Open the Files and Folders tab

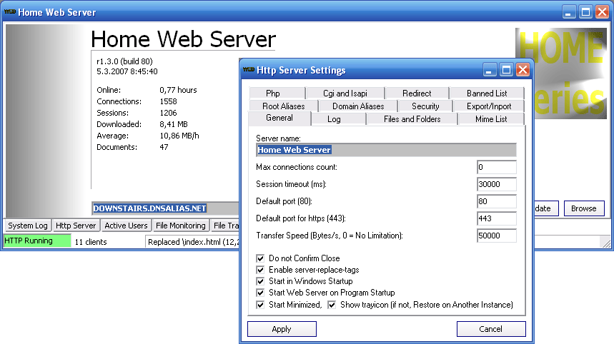412,119
